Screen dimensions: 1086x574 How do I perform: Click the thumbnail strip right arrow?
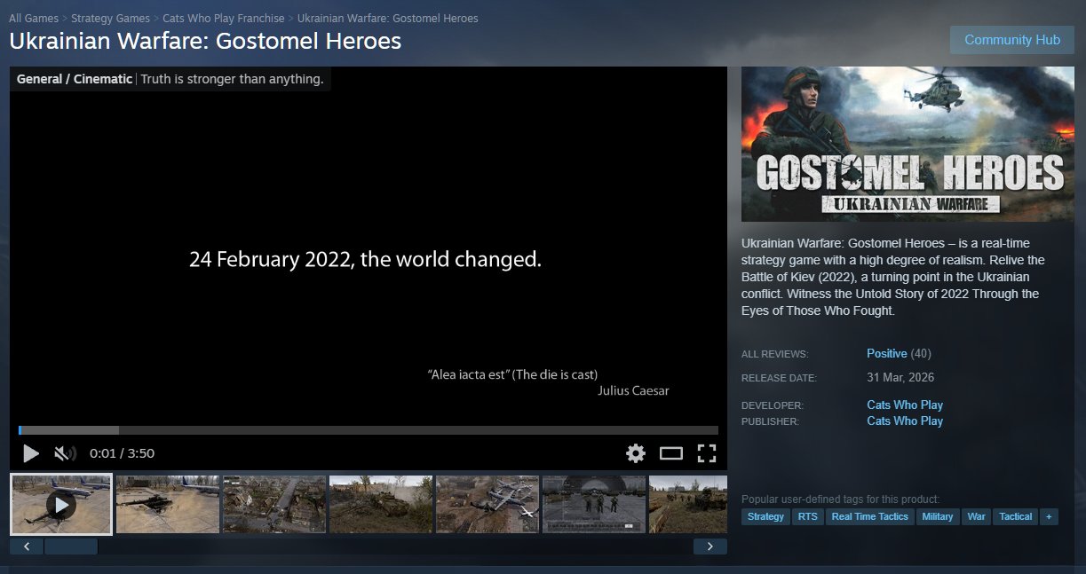pos(709,546)
